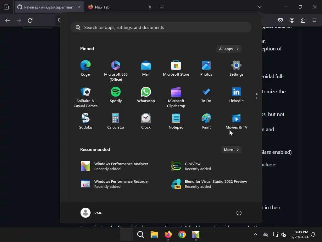Launch WhatsApp from pinned apps
Viewport: 322px width, 242px height.
146,95
